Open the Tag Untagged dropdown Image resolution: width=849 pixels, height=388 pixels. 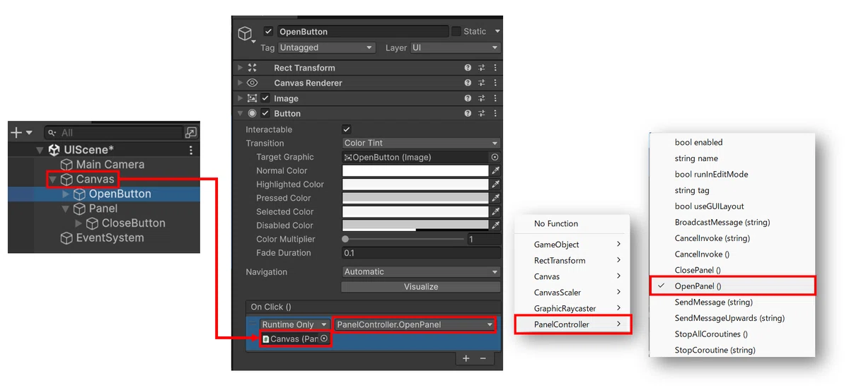click(x=326, y=47)
